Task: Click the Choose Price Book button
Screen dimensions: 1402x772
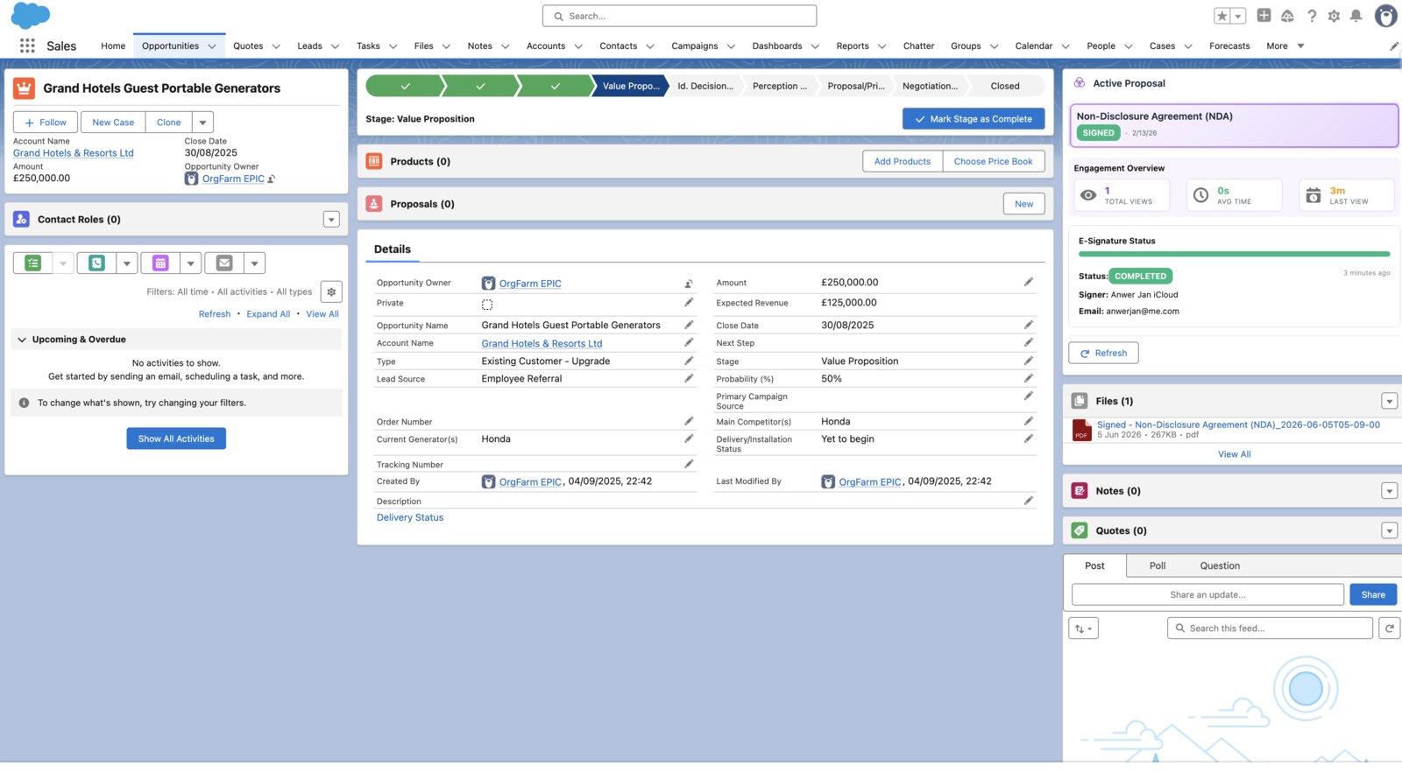Action: coord(994,161)
